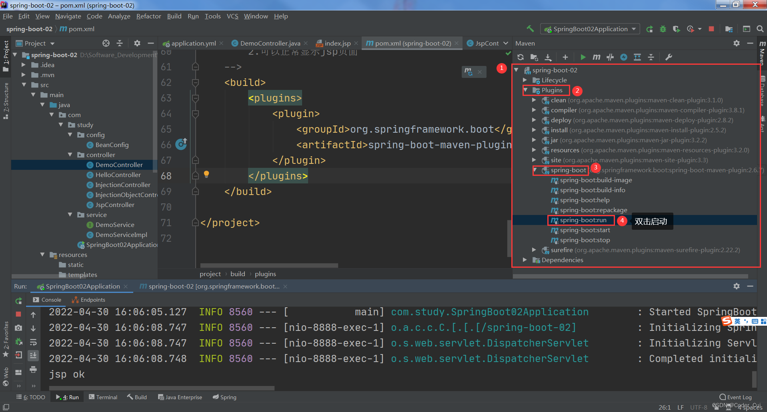Image resolution: width=767 pixels, height=412 pixels.
Task: Rerun SpringBoot02Application from main toolbar
Action: click(649, 29)
